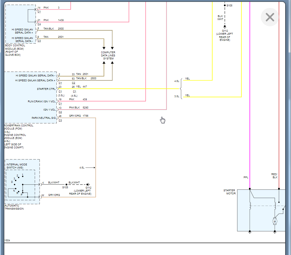Image resolution: width=291 pixels, height=255 pixels.
Task: Click the PPL purple wire label
Action: (x=246, y=177)
